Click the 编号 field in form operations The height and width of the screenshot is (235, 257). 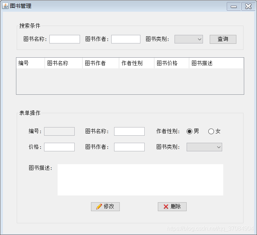[x=59, y=131]
